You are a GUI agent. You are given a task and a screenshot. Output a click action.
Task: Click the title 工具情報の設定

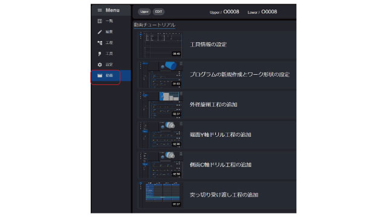click(x=208, y=45)
